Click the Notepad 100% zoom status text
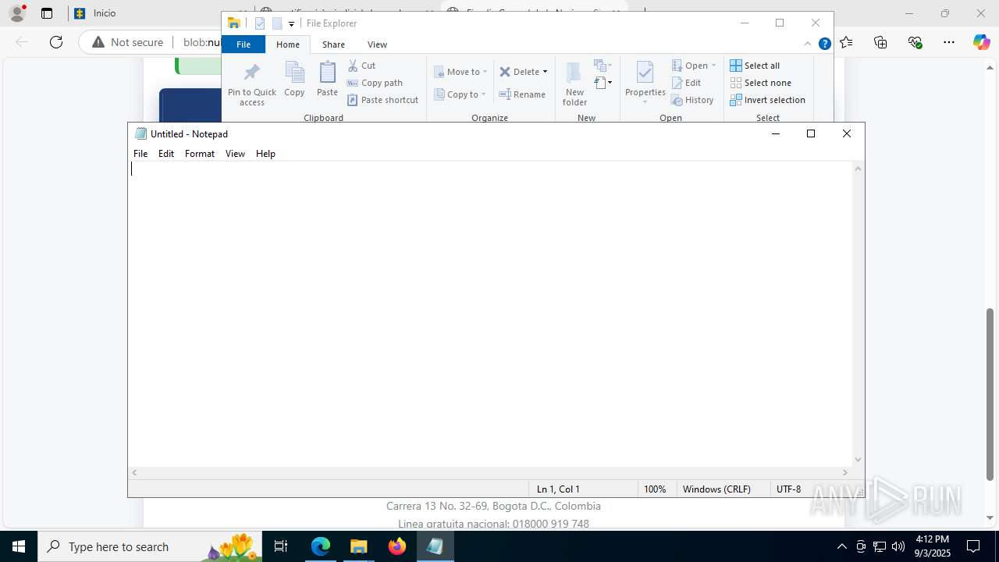This screenshot has width=999, height=562. (x=655, y=489)
